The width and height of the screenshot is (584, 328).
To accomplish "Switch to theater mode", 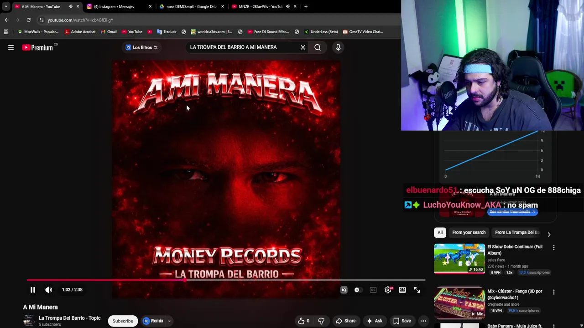I will click(402, 290).
